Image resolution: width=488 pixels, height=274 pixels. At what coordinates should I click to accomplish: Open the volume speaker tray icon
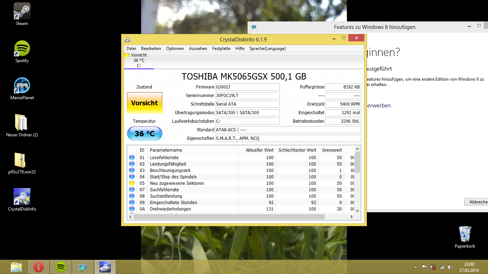tap(450, 267)
